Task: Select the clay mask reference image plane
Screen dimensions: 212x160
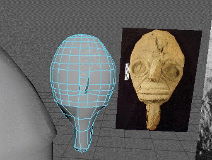Action: [x=159, y=80]
